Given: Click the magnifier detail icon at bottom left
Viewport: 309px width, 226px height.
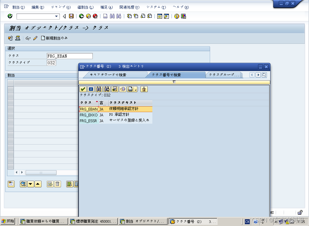Looking at the screenshot, I should 23,184.
